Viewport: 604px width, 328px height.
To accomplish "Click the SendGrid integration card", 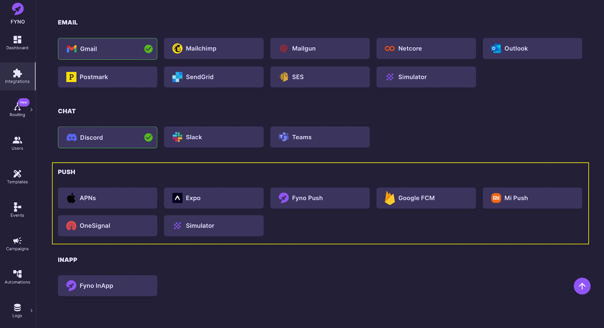I will (x=214, y=77).
